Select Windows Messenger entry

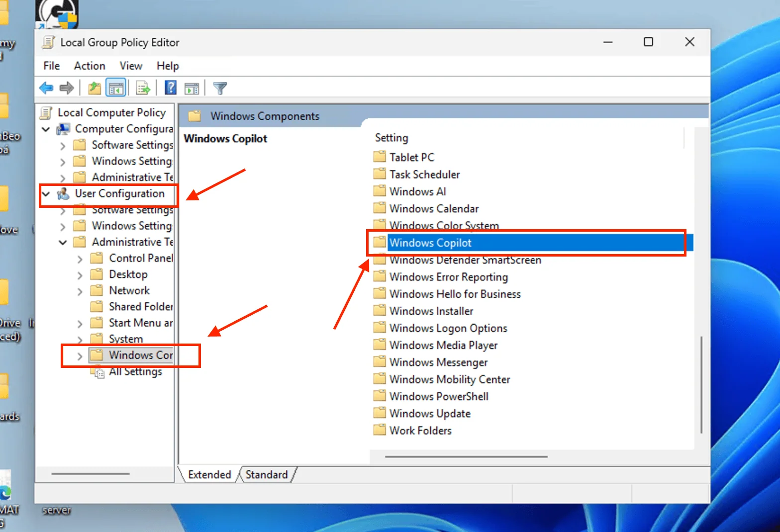[x=438, y=362]
